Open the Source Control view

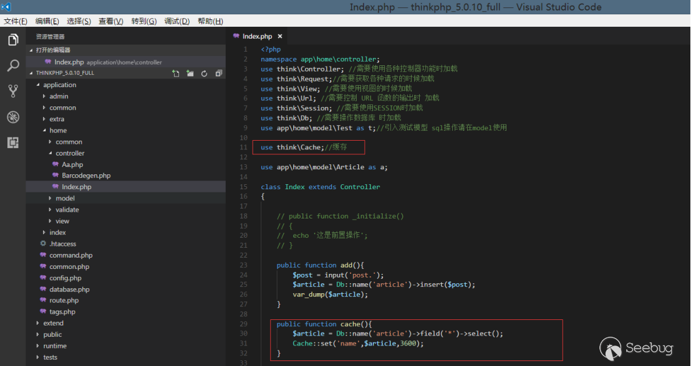coord(12,91)
